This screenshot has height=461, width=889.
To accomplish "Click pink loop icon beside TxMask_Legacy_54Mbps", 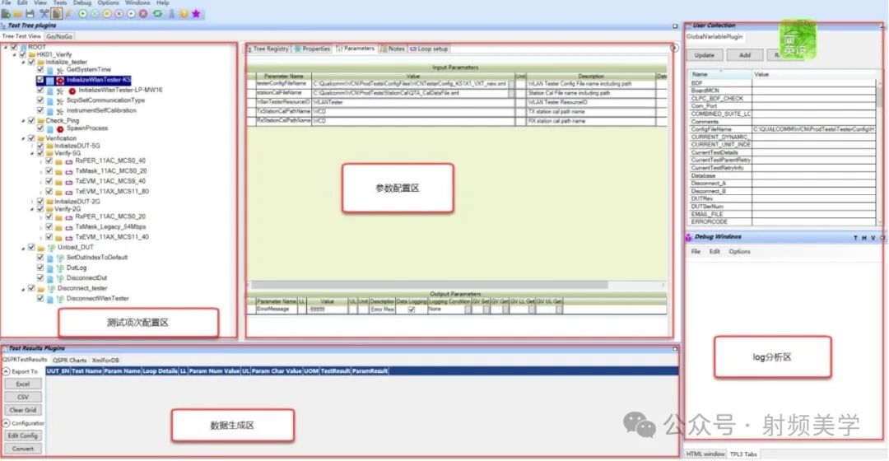I will [x=68, y=227].
